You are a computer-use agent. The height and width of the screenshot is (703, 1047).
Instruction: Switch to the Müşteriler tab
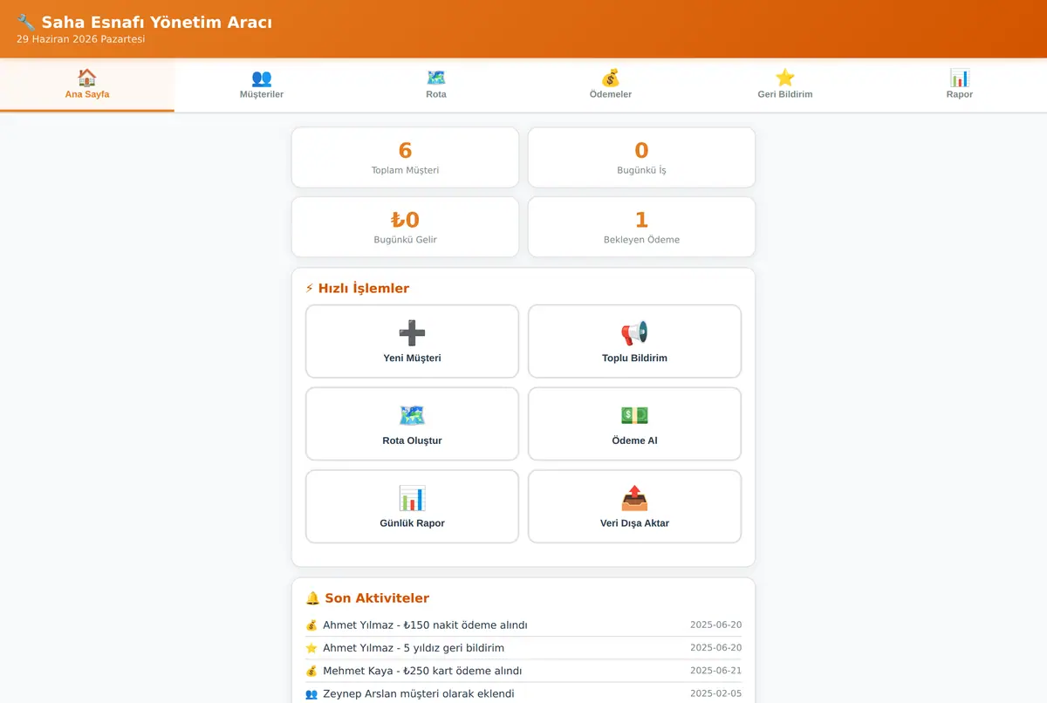pyautogui.click(x=262, y=85)
